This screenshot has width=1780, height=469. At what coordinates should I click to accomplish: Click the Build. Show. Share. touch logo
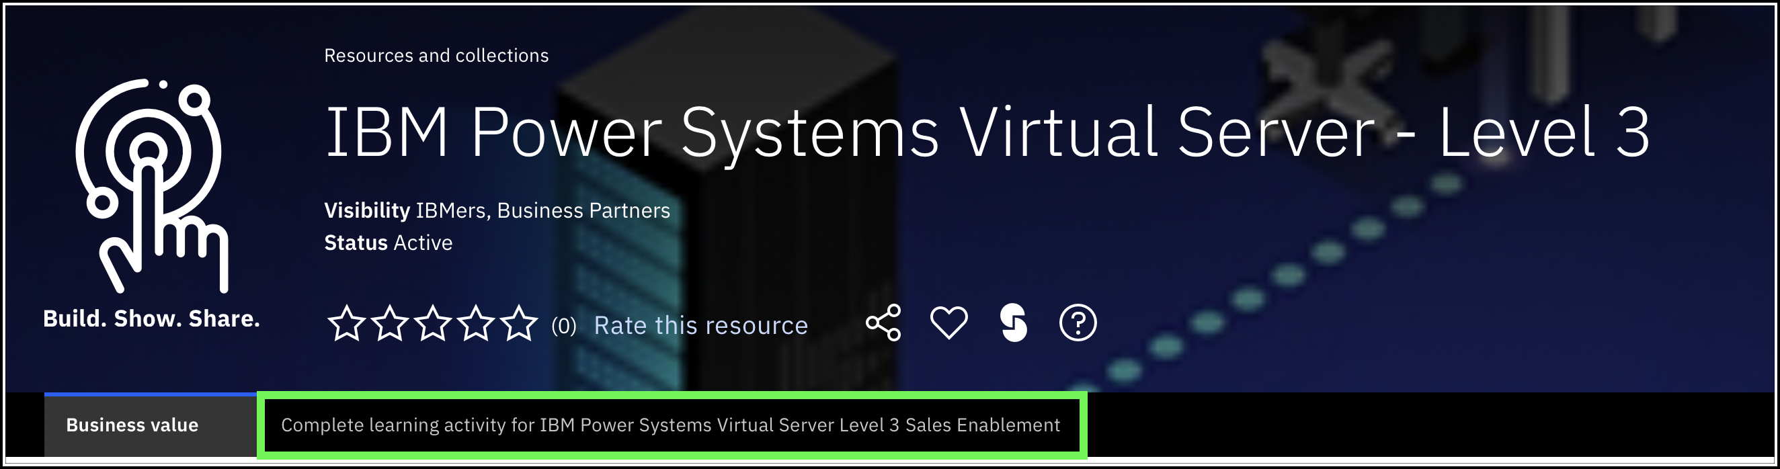click(151, 185)
